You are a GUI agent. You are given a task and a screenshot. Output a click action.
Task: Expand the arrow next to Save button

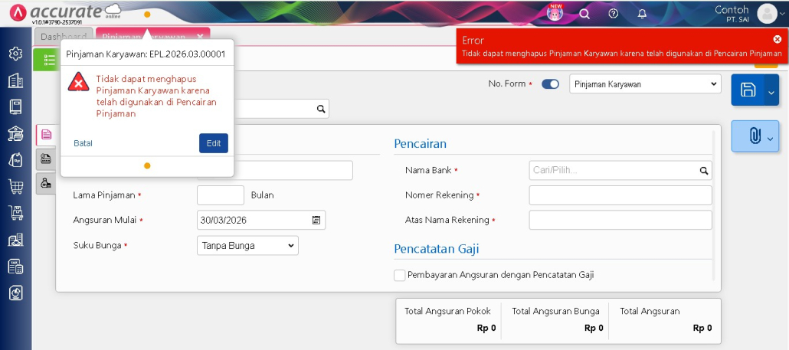771,92
